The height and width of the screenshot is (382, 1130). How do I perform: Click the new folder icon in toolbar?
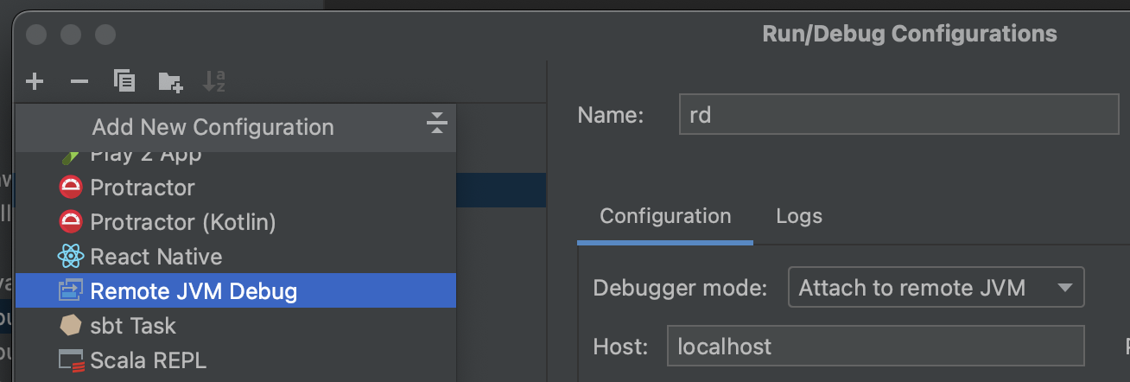pyautogui.click(x=170, y=82)
